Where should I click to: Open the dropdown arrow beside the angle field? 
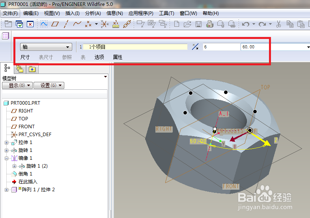pyautogui.click(x=308, y=47)
